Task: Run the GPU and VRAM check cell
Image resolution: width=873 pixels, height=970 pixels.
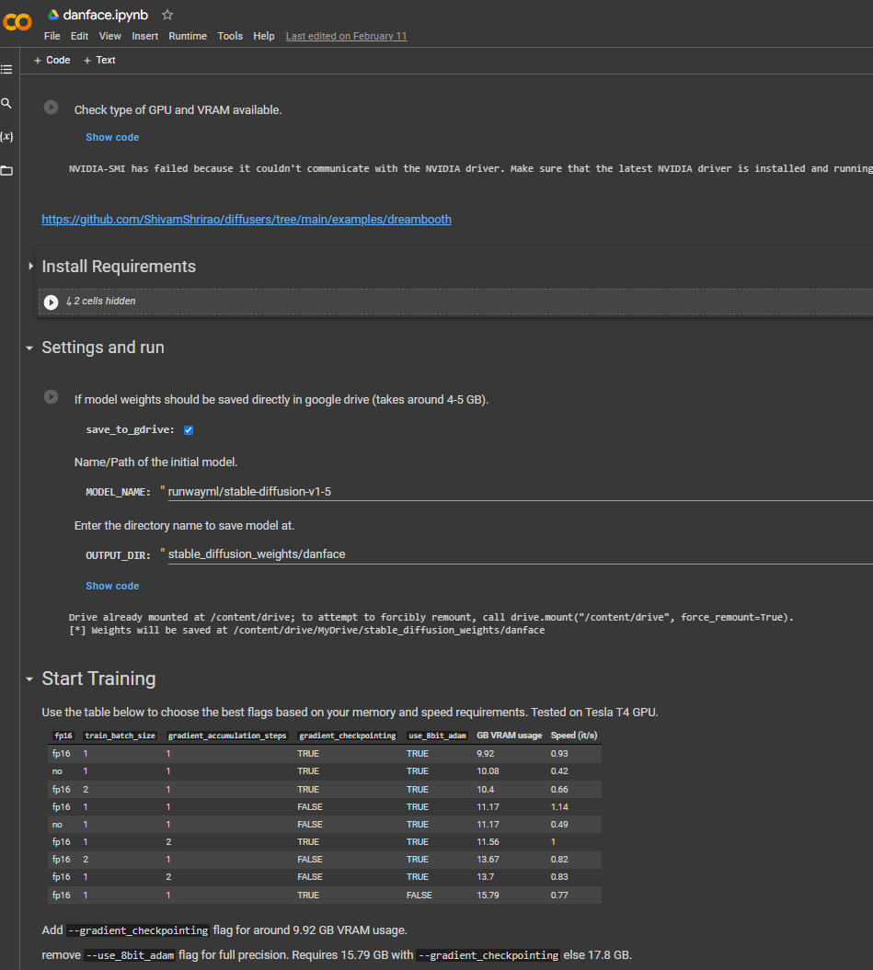Action: coord(52,108)
